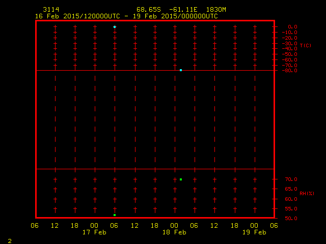
Task: Click the 70.0 humidity axis label
Action: 291,179
